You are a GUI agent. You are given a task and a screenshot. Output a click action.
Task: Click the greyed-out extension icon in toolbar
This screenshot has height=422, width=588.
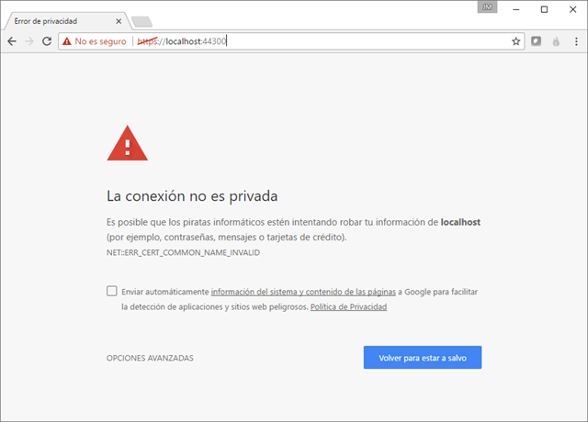click(x=556, y=41)
